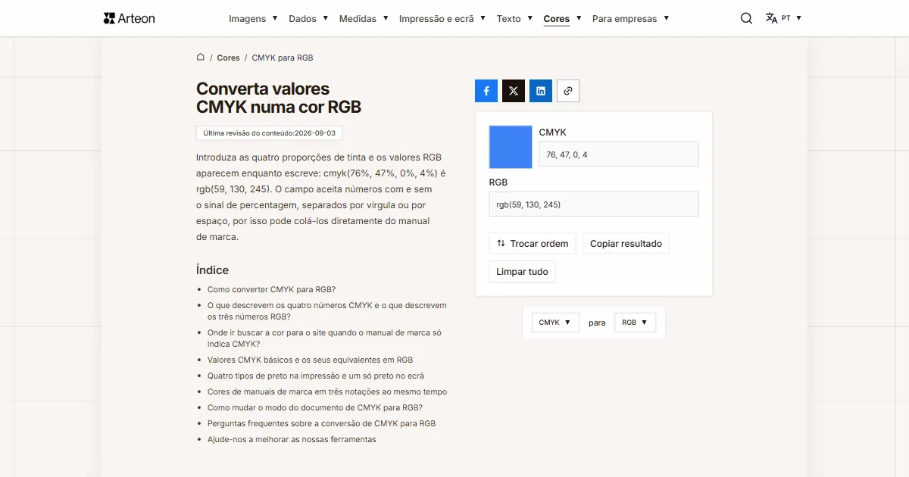Jump to Como mudar o modo do documento

[x=315, y=407]
